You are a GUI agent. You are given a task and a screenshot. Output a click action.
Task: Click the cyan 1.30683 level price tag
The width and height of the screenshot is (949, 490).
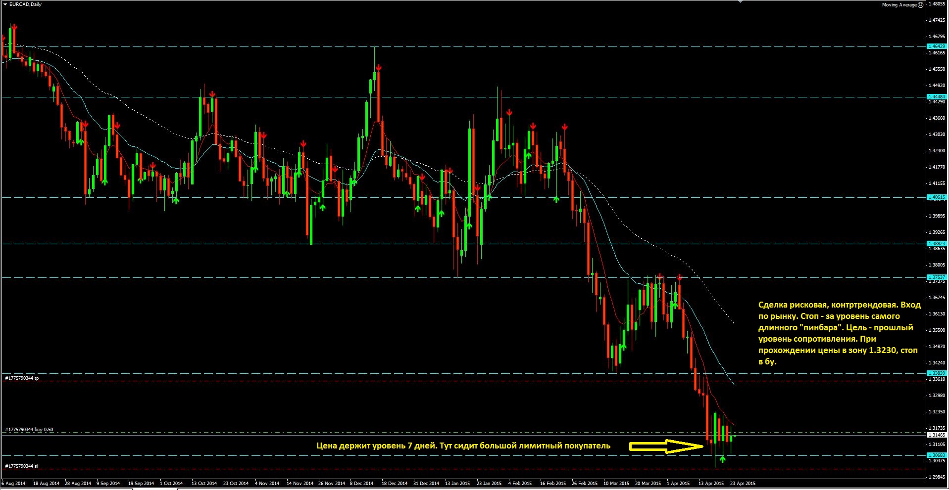pyautogui.click(x=936, y=455)
